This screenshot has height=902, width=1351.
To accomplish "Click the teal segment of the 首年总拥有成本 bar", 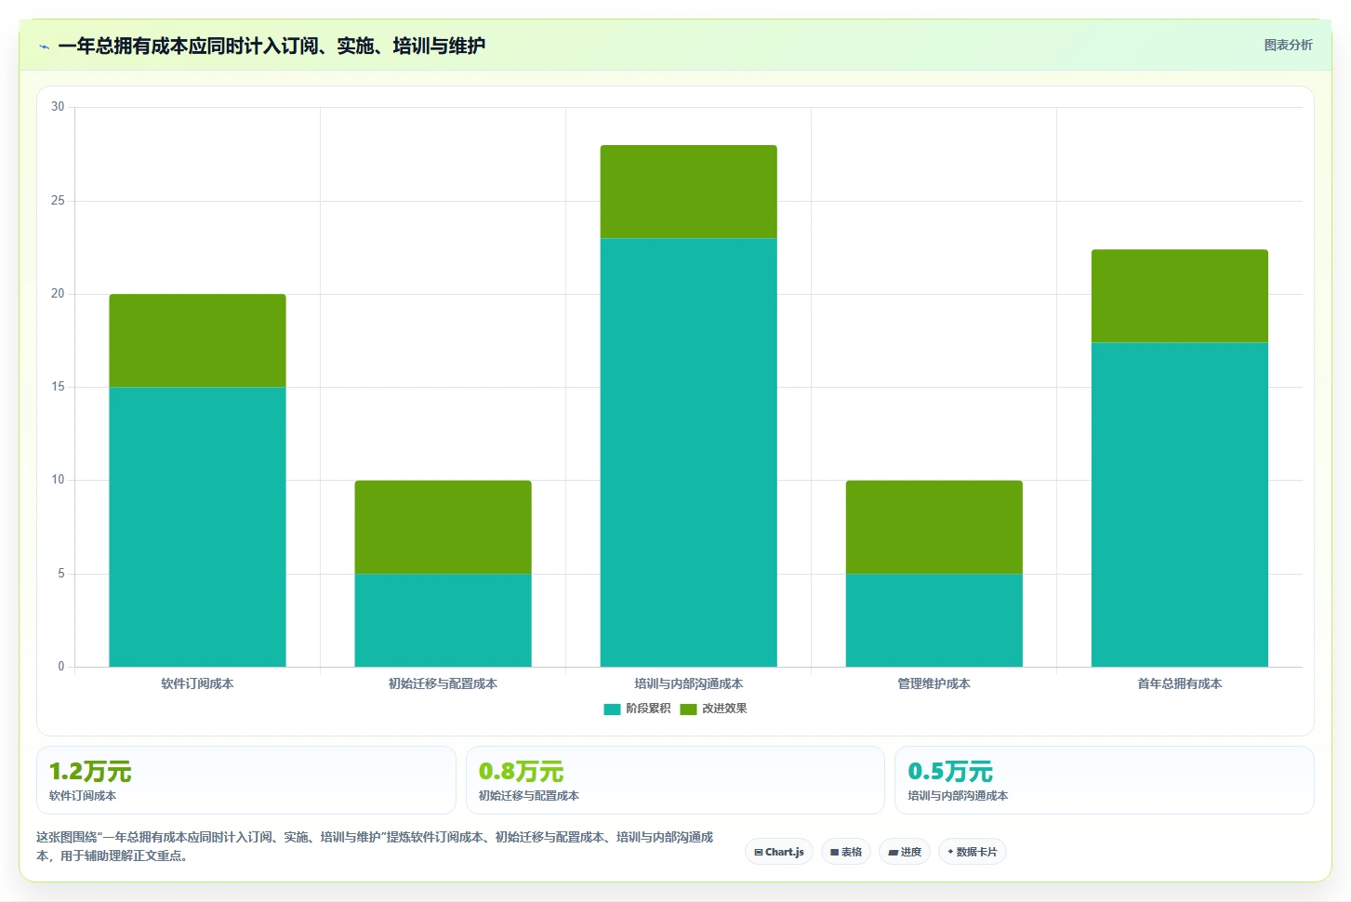I will point(1179,504).
